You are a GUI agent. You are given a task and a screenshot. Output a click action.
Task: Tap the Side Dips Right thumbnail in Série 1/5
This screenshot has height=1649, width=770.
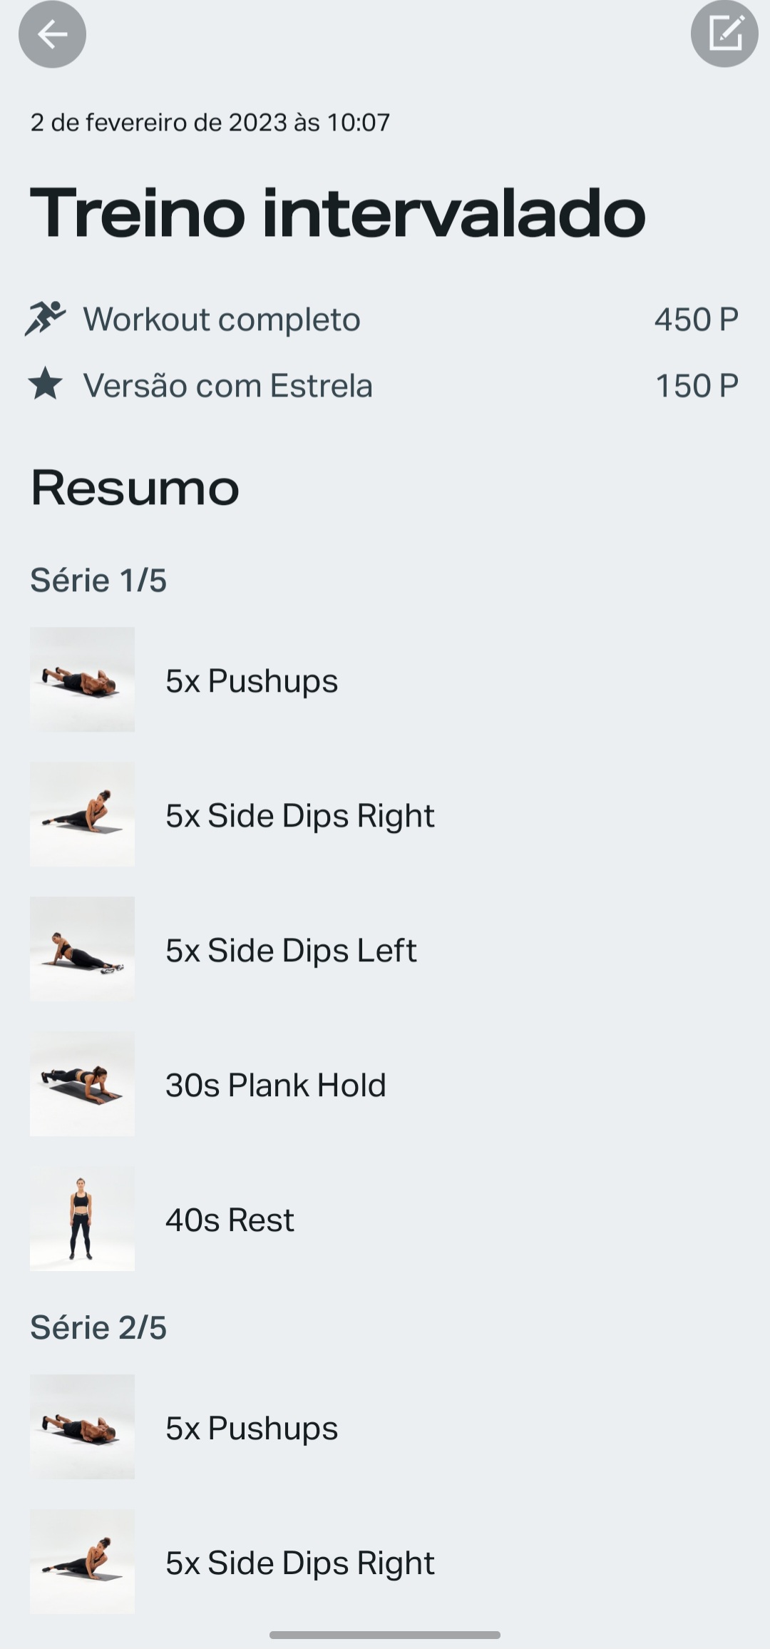tap(82, 814)
